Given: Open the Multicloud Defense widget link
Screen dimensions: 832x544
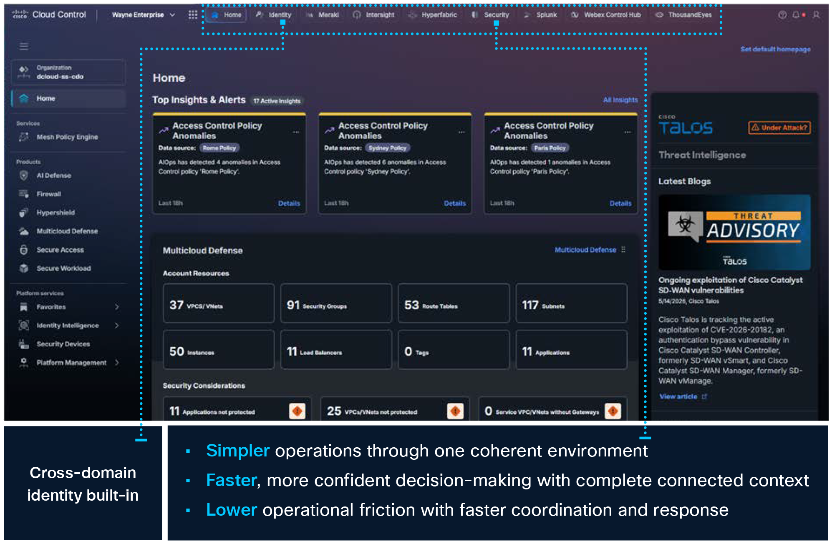Looking at the screenshot, I should (585, 250).
